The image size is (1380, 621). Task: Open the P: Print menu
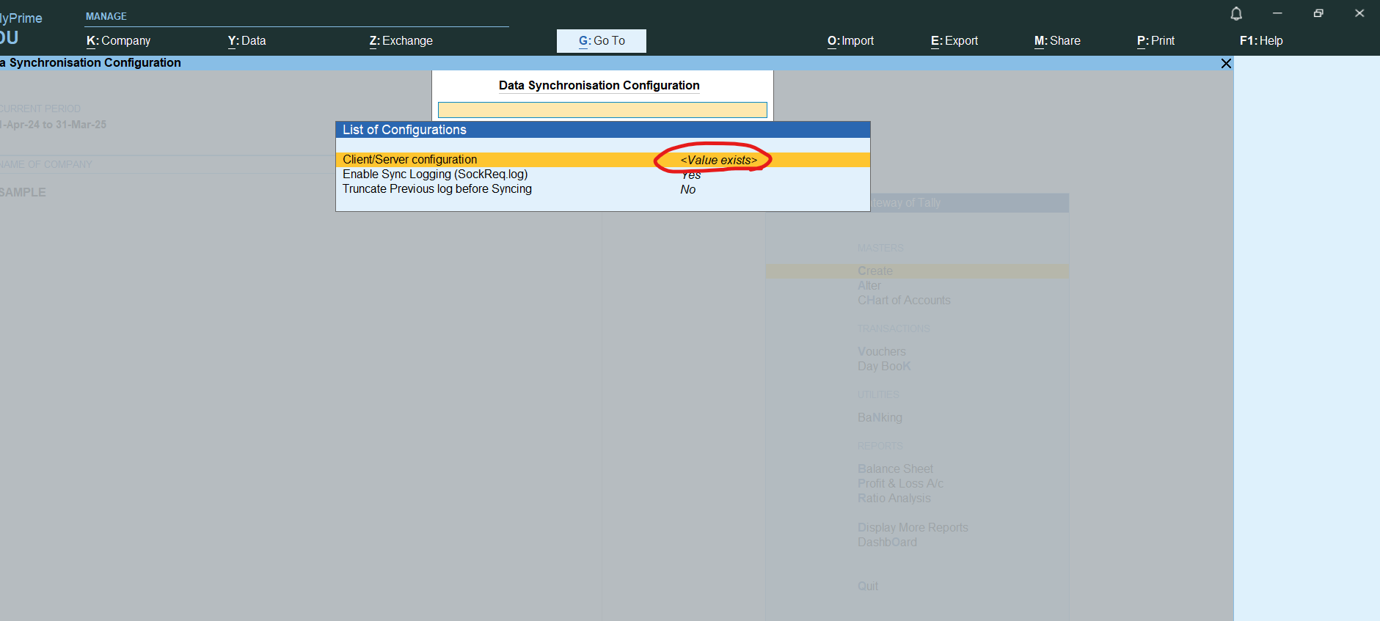click(1156, 41)
